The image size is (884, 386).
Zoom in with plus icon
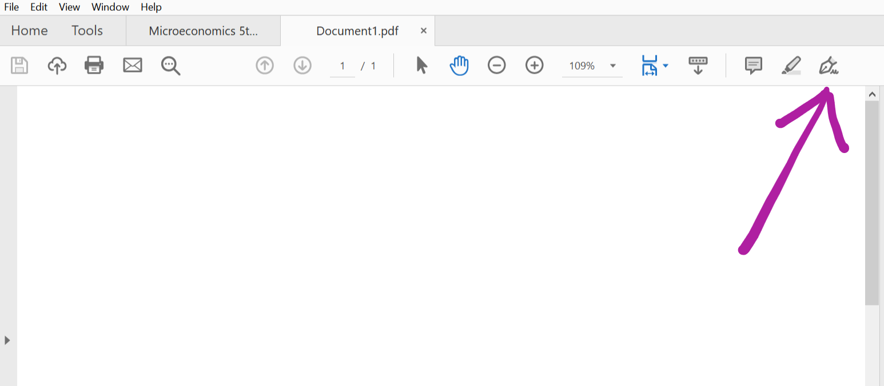coord(534,65)
